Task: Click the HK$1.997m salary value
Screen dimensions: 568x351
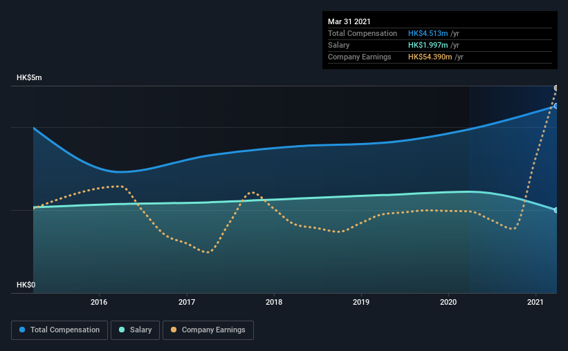Action: 428,45
